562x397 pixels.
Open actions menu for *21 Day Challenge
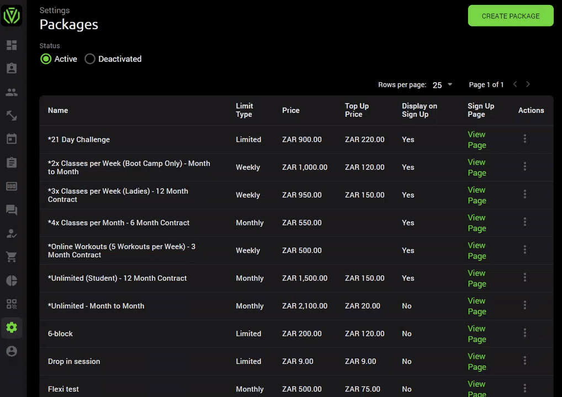tap(524, 139)
